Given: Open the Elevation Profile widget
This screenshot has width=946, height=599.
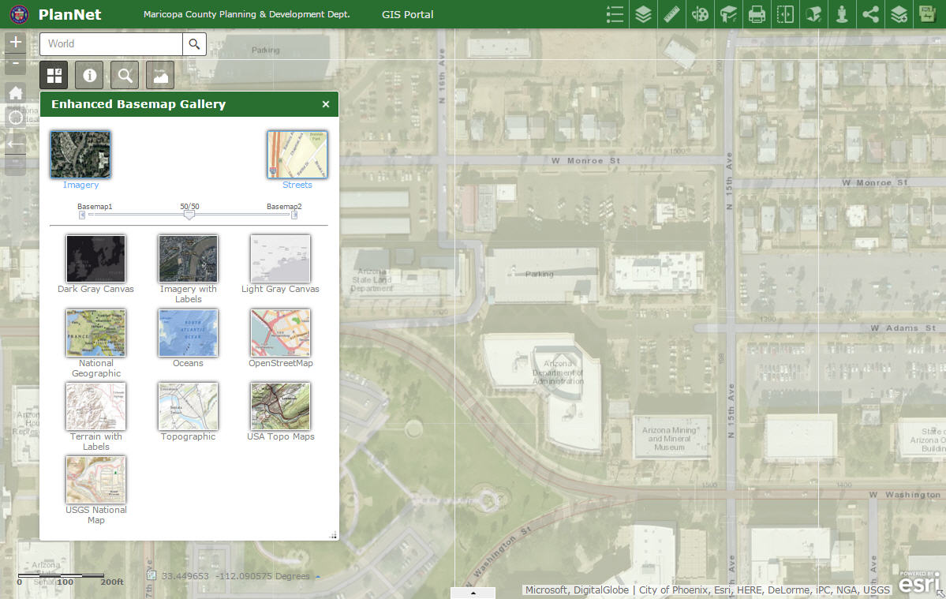Looking at the screenshot, I should 160,76.
